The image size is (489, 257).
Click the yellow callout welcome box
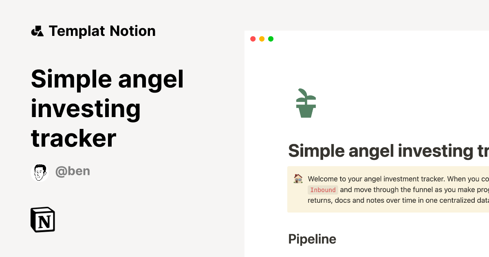coord(387,189)
